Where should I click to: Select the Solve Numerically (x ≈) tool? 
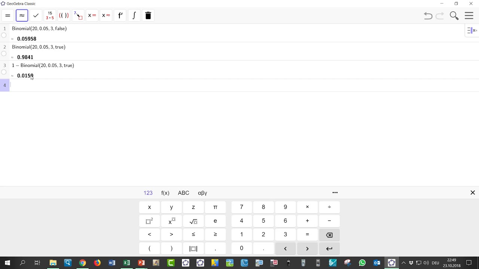pyautogui.click(x=106, y=16)
